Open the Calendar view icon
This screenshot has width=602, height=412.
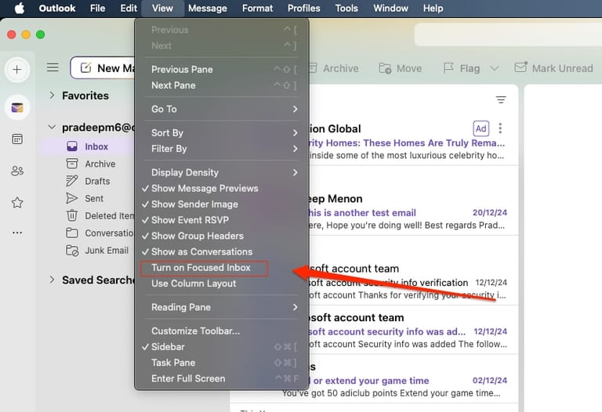pyautogui.click(x=17, y=139)
